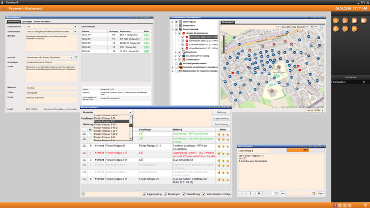Click the journal-style first orange sidebar icon

(x=336, y=21)
